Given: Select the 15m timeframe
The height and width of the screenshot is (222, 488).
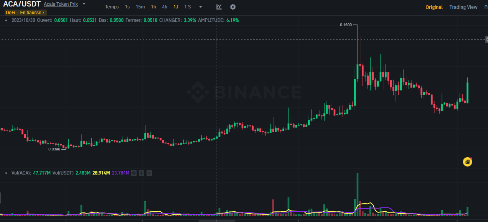Looking at the screenshot, I should point(140,7).
